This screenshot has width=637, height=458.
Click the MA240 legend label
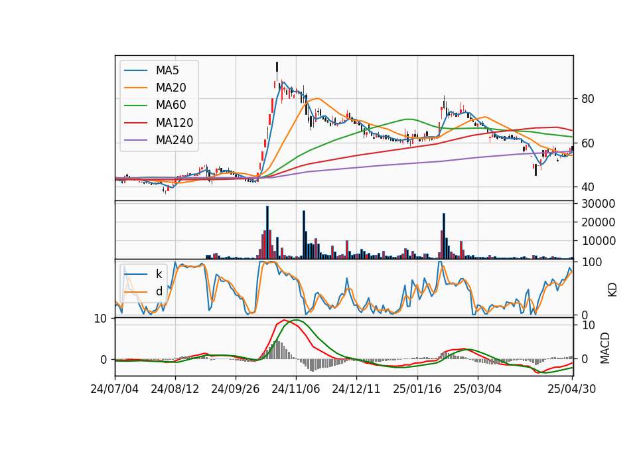(175, 140)
